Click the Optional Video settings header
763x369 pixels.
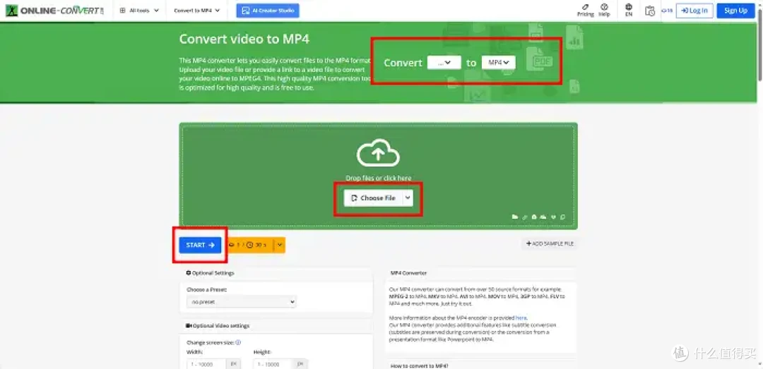(x=218, y=326)
